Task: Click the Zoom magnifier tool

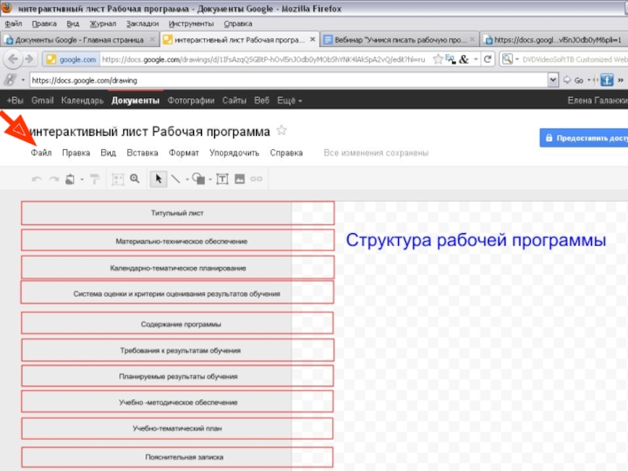Action: coord(135,179)
